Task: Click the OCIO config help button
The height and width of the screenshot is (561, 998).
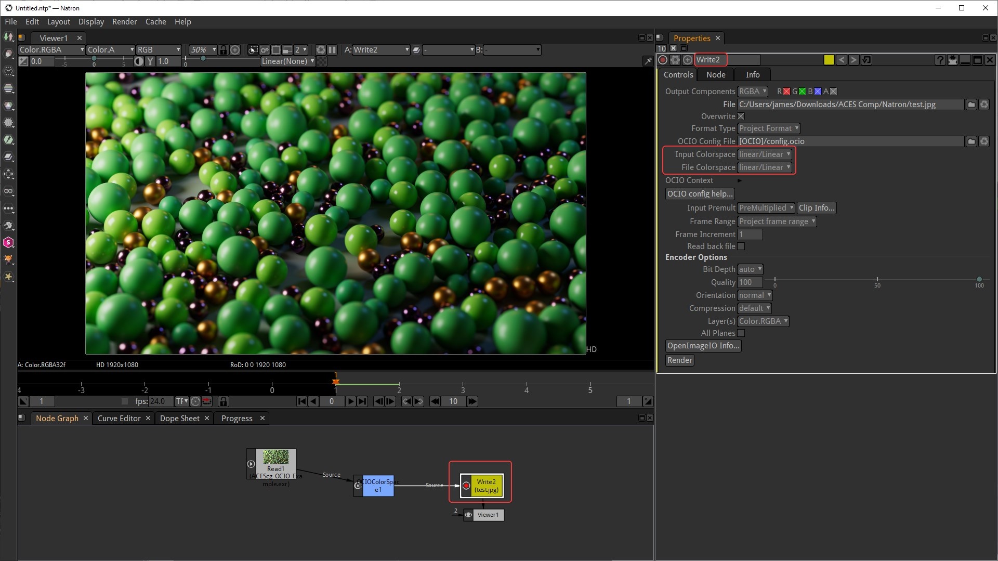Action: click(700, 194)
